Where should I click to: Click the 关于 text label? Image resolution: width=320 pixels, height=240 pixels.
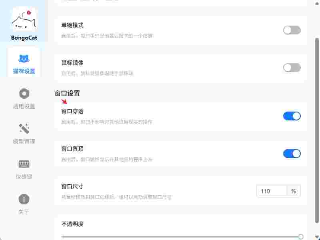point(24,212)
